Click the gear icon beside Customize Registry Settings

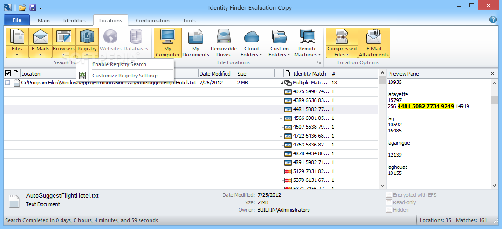tap(83, 76)
